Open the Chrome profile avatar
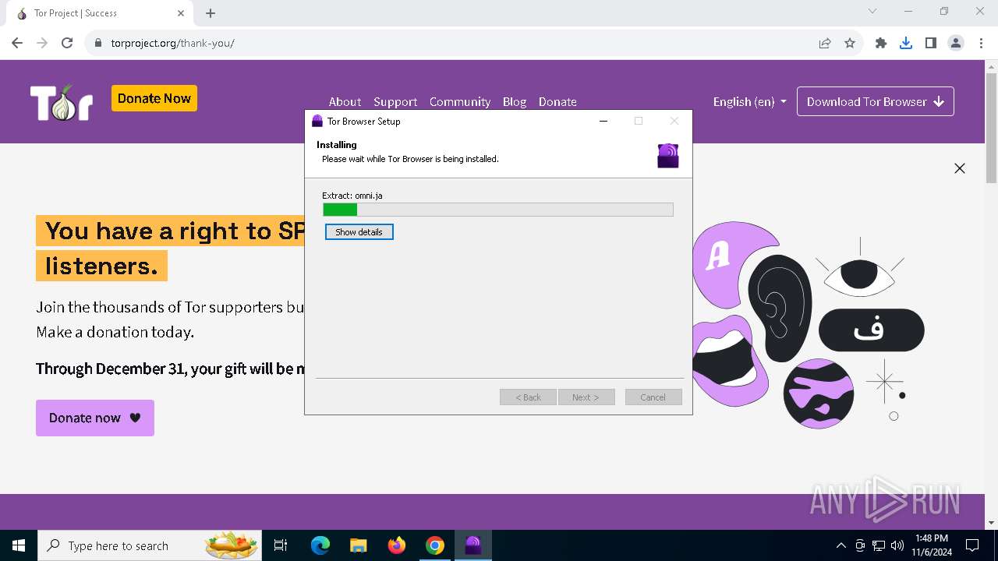Image resolution: width=998 pixels, height=561 pixels. (x=956, y=43)
